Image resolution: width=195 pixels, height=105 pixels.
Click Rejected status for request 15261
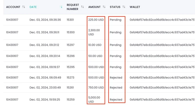(116, 87)
